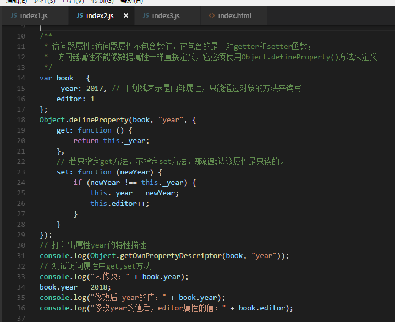Click the line 12 comment mentioning Object.defineProperty()
395x322 pixels.
click(x=210, y=57)
